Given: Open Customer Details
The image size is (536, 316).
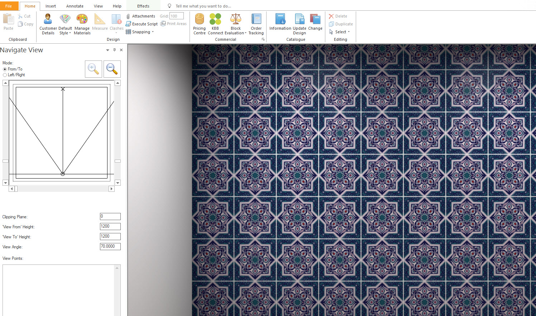Looking at the screenshot, I should click(x=48, y=24).
